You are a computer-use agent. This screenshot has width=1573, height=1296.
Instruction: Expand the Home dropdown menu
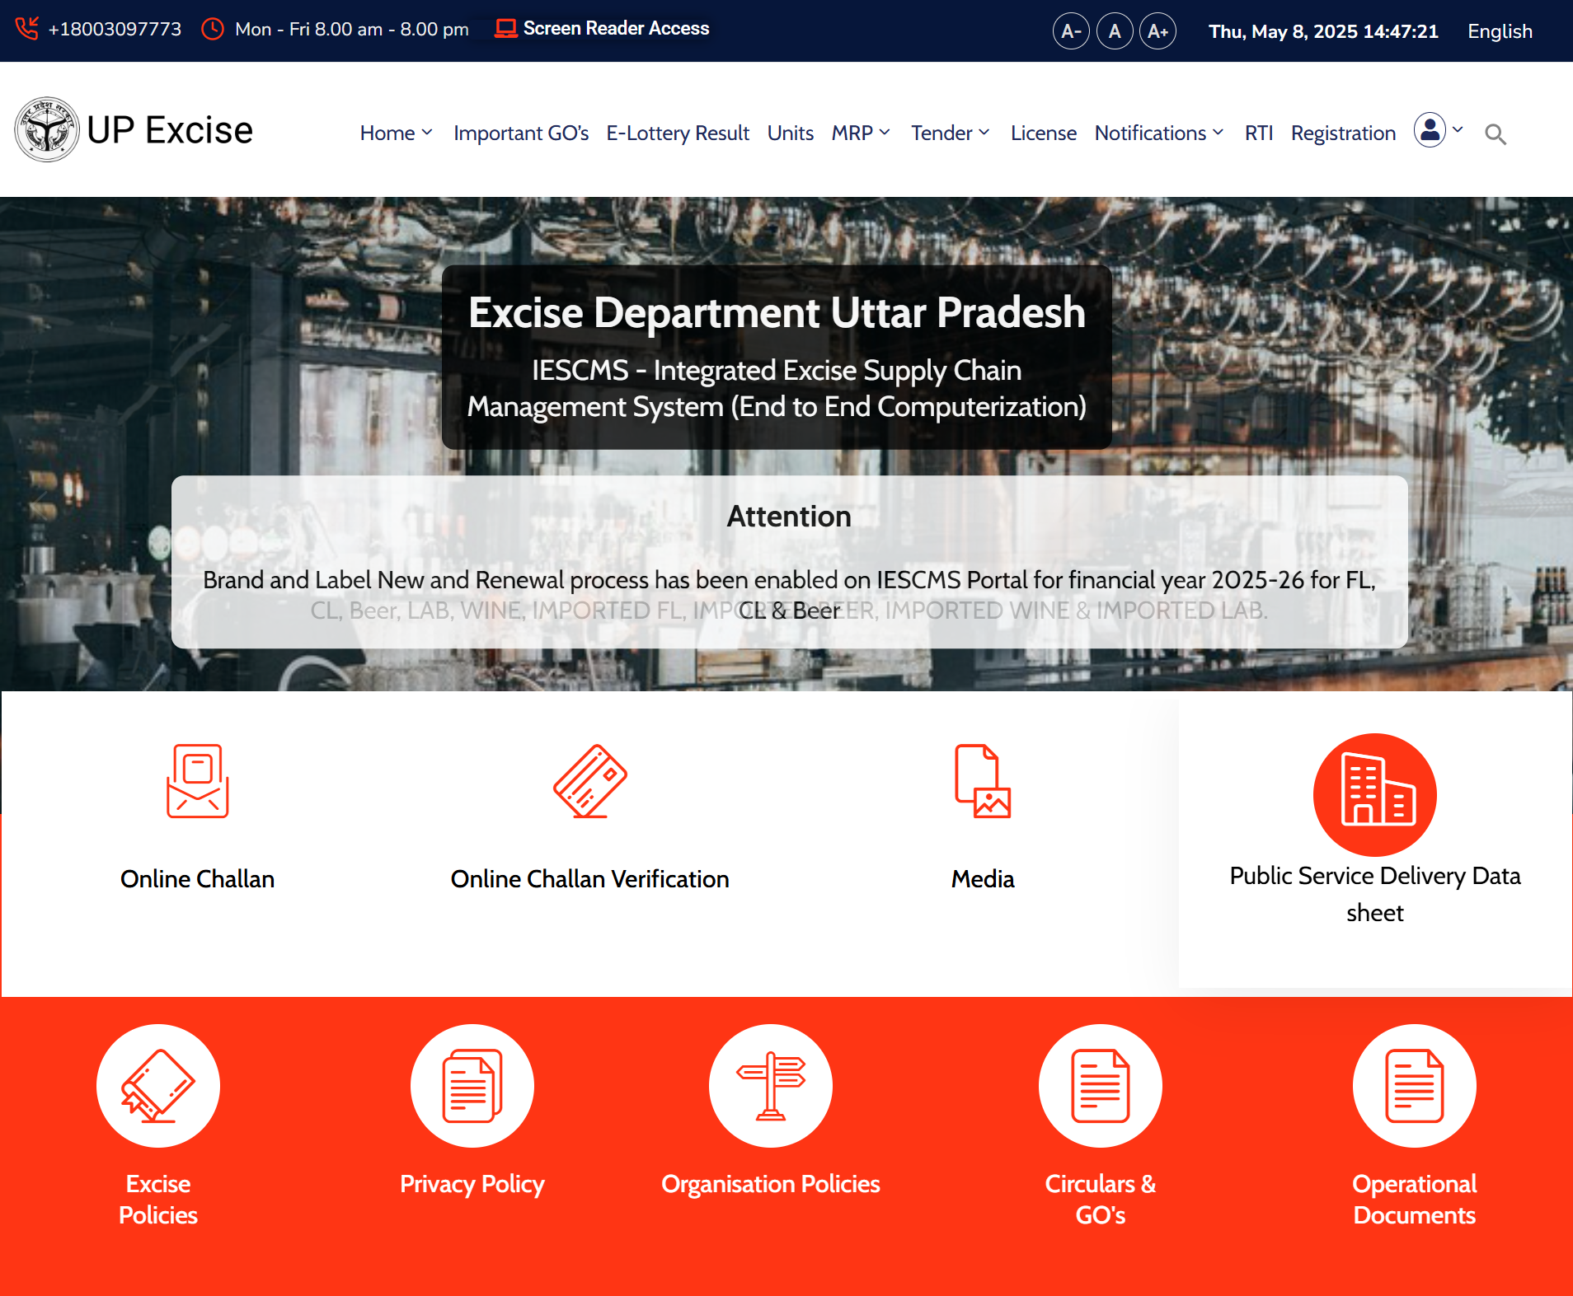pyautogui.click(x=397, y=133)
